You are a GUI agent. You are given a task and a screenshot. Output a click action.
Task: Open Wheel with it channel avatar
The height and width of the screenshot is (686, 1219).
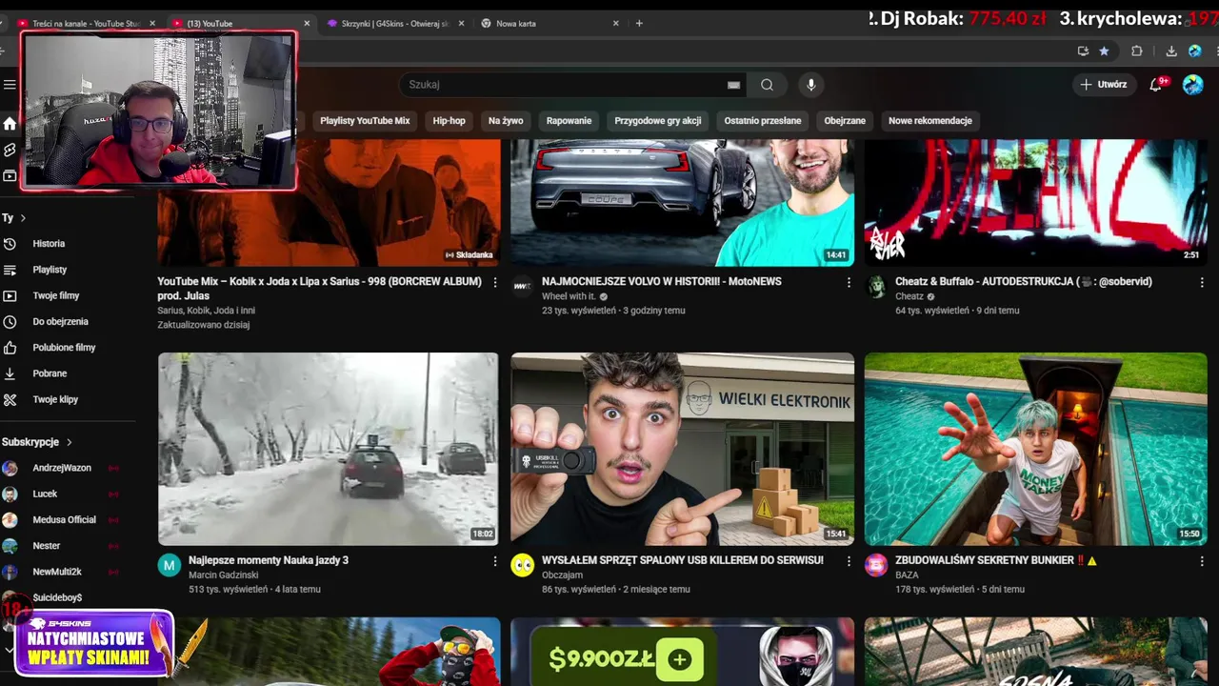point(522,286)
